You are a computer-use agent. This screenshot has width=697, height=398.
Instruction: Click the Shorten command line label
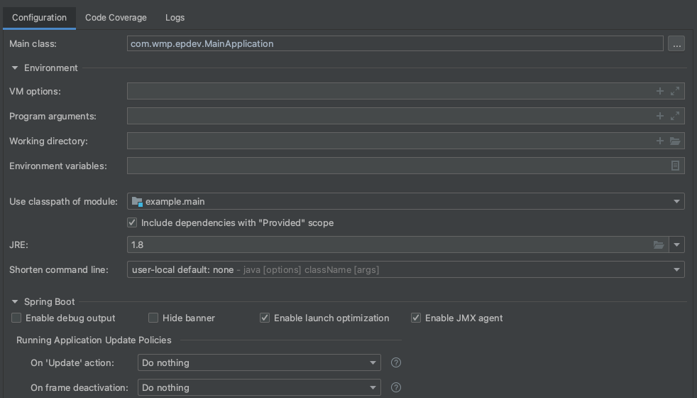tap(59, 270)
